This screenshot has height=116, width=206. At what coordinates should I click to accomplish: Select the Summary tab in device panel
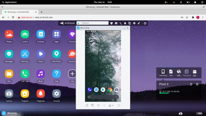click(163, 73)
